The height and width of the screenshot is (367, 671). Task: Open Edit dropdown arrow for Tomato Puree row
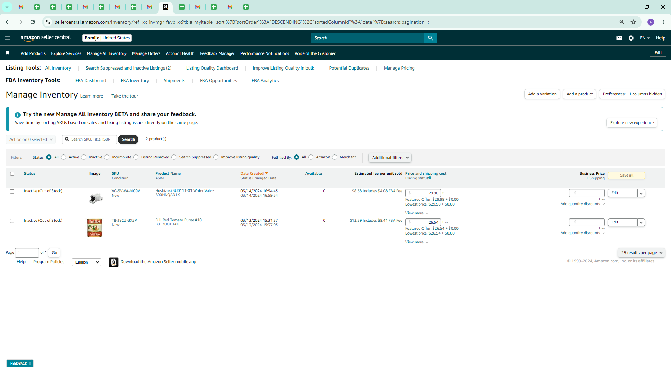pyautogui.click(x=641, y=223)
